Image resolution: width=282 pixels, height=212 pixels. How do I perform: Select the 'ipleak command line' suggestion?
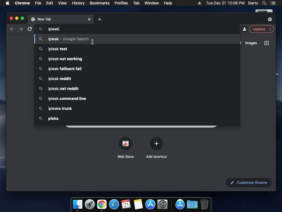(137, 99)
